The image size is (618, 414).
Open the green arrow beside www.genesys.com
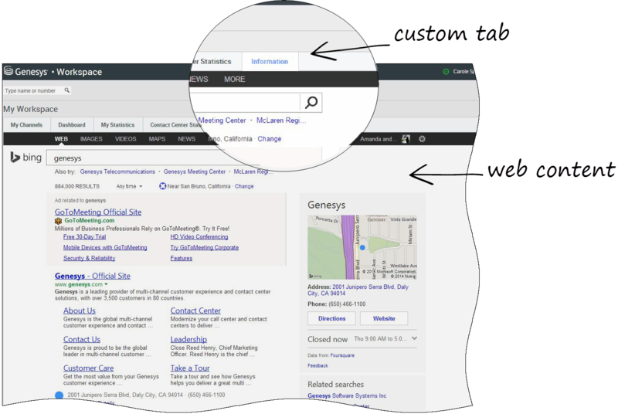coord(106,285)
